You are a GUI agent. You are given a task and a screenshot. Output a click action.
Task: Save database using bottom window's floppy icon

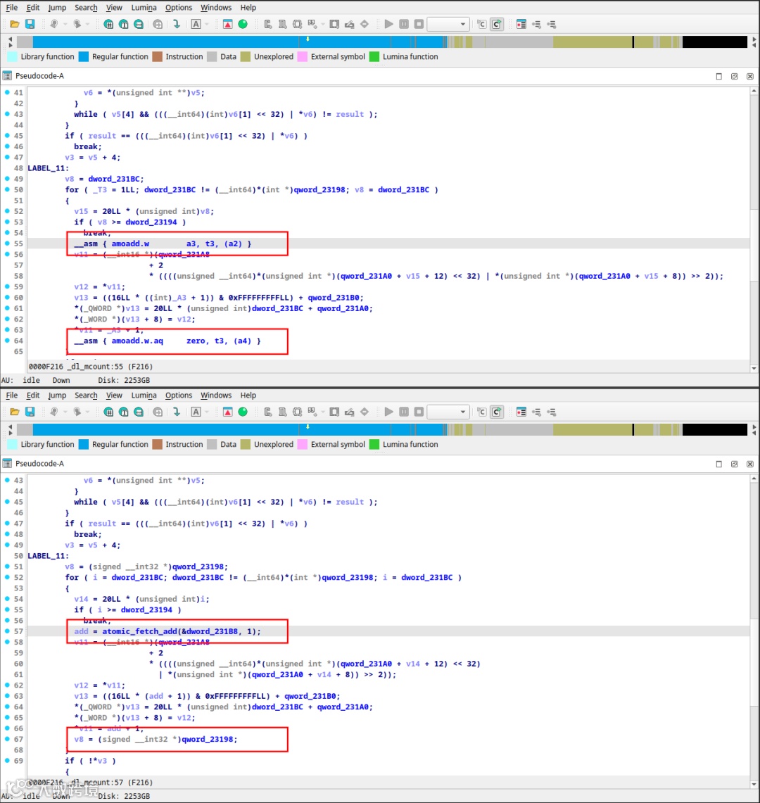tap(30, 412)
